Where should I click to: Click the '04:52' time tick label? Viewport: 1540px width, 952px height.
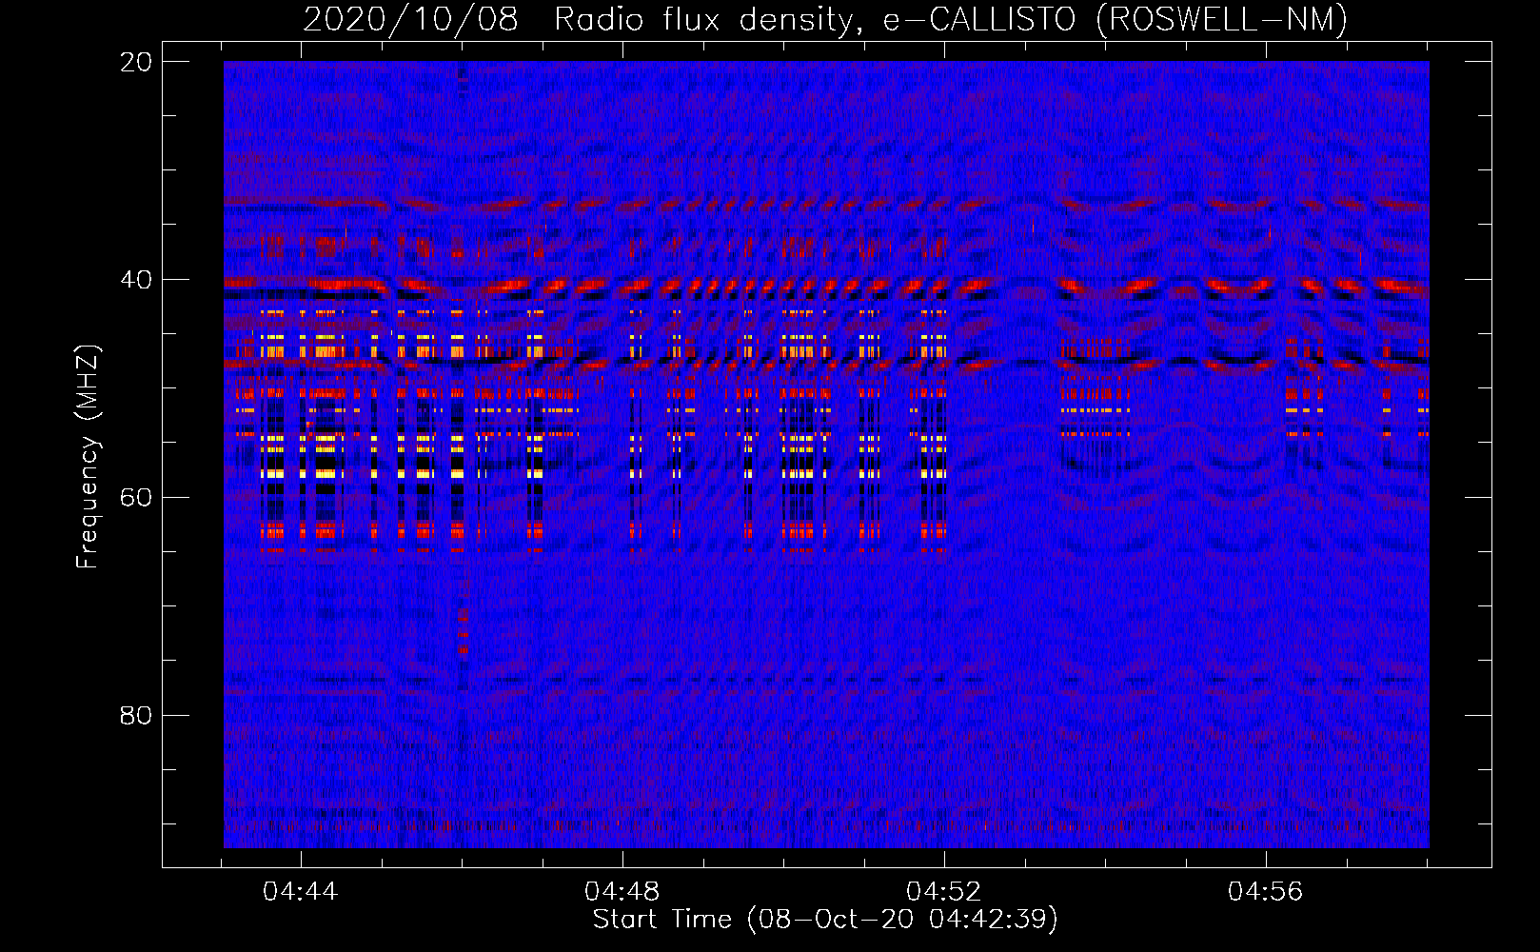click(x=944, y=892)
